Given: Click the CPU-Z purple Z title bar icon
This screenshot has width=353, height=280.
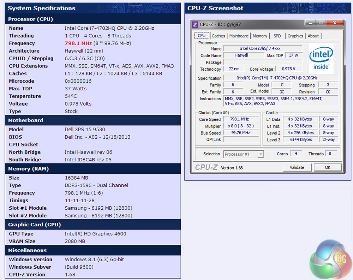Looking at the screenshot, I should point(195,24).
